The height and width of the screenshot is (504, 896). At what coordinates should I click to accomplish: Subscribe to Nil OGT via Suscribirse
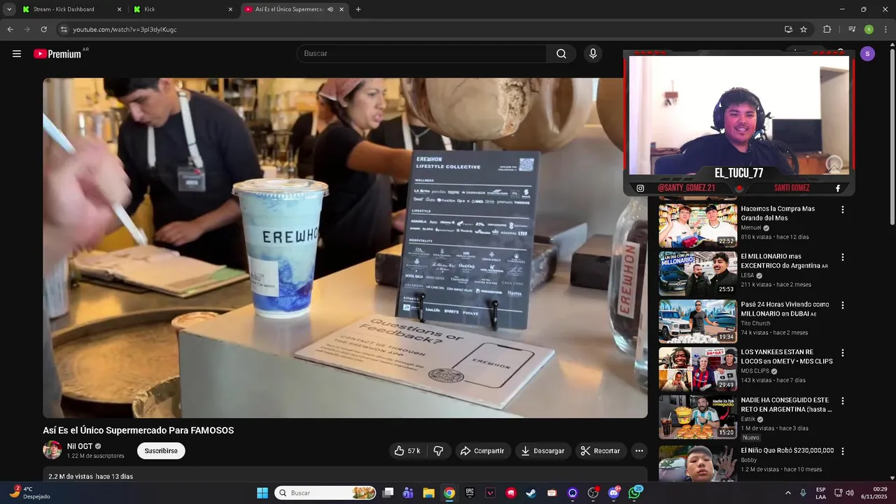161,451
